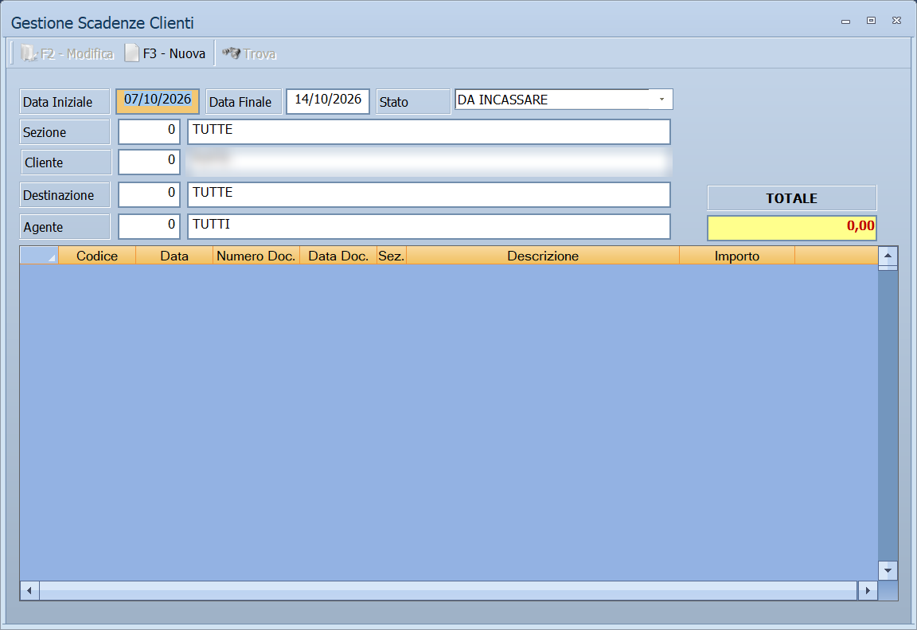Image resolution: width=917 pixels, height=630 pixels.
Task: Click the vertical scrollbar up arrow
Action: (x=888, y=256)
